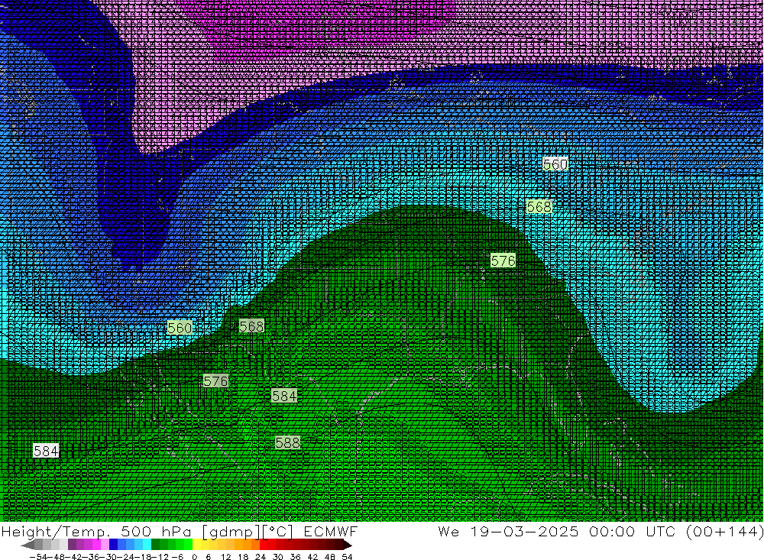This screenshot has height=560, width=764.
Task: Click the magenta swatch above -36
Action: click(96, 545)
